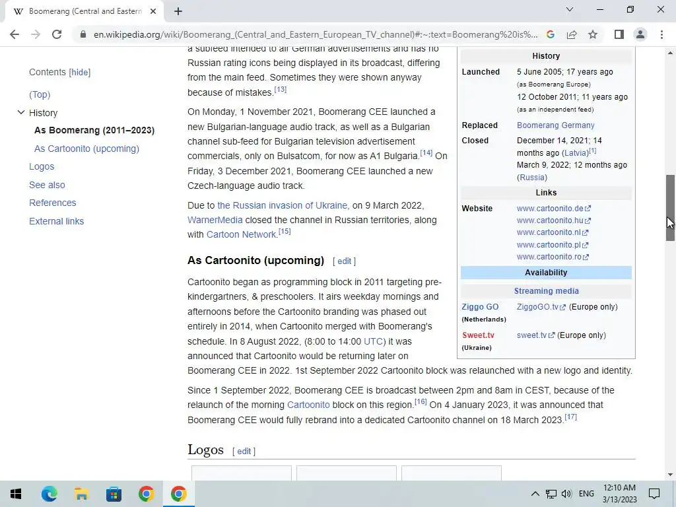Go to See also in Contents
Image resolution: width=676 pixels, height=507 pixels.
click(47, 185)
